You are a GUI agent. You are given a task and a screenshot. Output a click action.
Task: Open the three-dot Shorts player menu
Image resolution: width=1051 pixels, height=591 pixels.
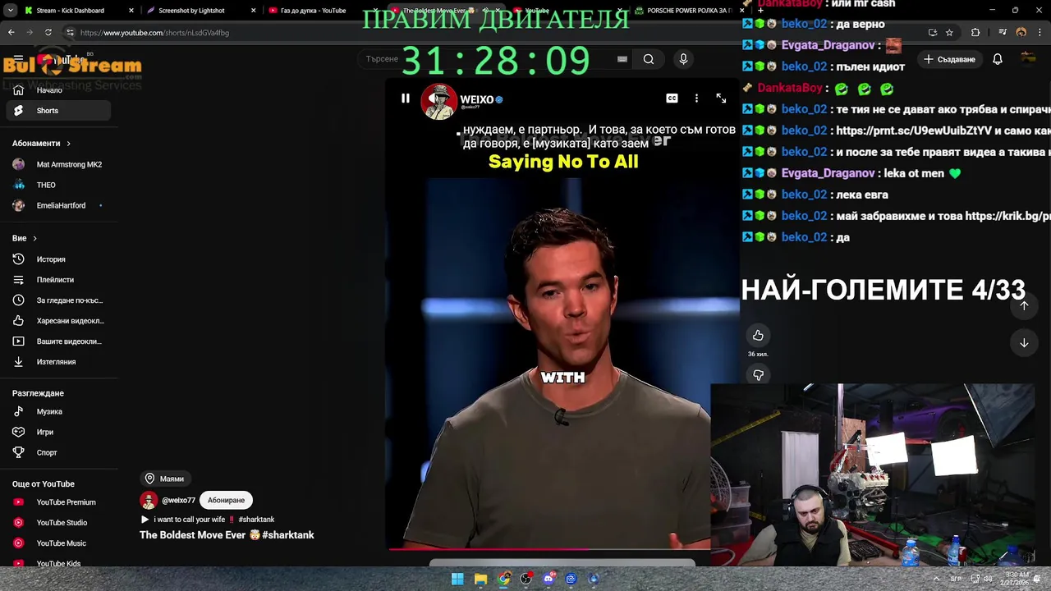(696, 98)
